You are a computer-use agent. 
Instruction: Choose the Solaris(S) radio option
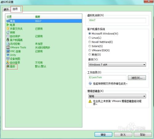click(90, 46)
